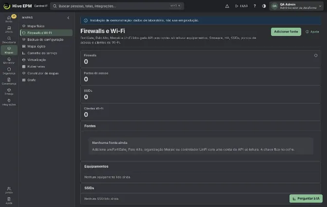This screenshot has height=207, width=327.
Task: Click Nenhum SSID lido ainda text
Action: pos(101,199)
